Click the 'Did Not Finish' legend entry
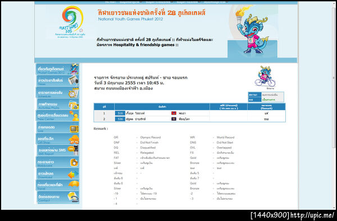Viewport: 337px width, 221px height. click(149, 143)
